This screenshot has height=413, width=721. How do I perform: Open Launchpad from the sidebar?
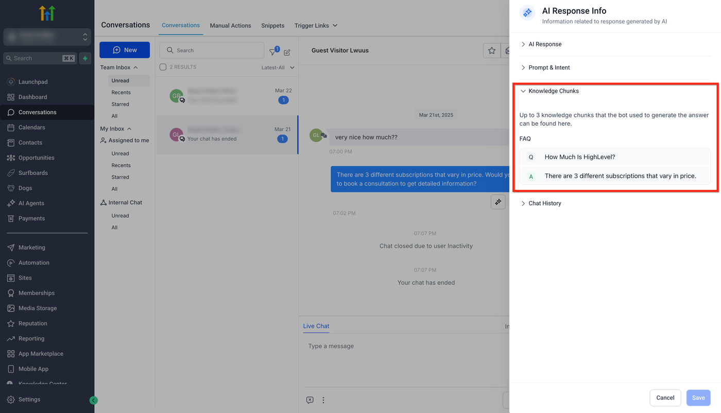pyautogui.click(x=33, y=82)
